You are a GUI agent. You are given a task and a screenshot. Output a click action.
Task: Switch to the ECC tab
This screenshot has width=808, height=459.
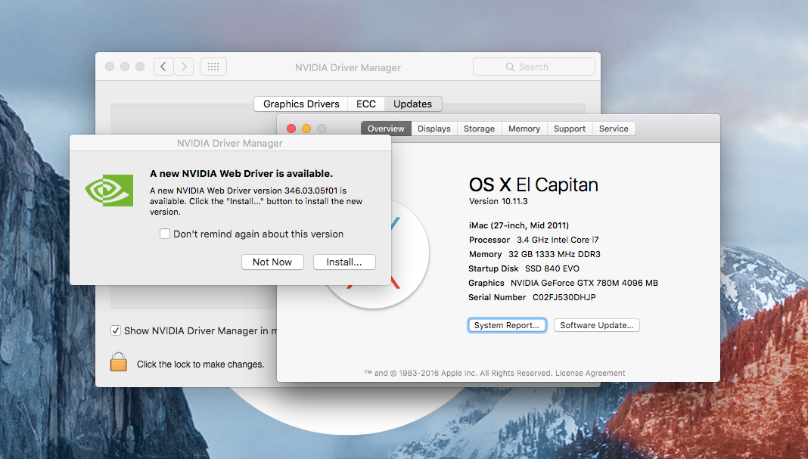(x=366, y=104)
